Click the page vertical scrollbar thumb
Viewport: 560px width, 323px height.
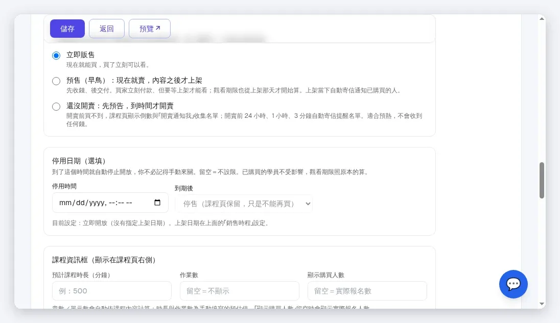542,181
